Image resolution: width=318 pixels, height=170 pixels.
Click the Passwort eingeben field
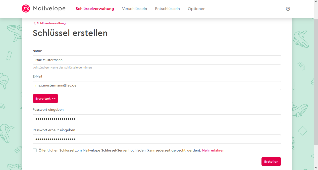tap(157, 119)
